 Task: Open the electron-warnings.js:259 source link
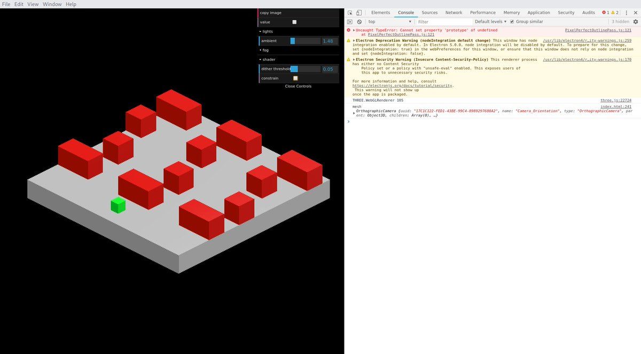tap(587, 41)
